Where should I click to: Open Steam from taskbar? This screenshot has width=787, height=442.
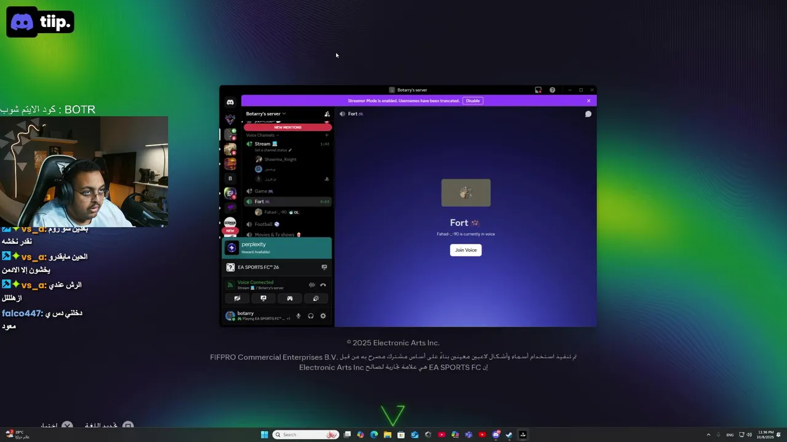point(509,435)
